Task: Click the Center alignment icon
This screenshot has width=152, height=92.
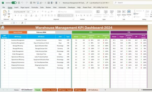Action: point(45,15)
